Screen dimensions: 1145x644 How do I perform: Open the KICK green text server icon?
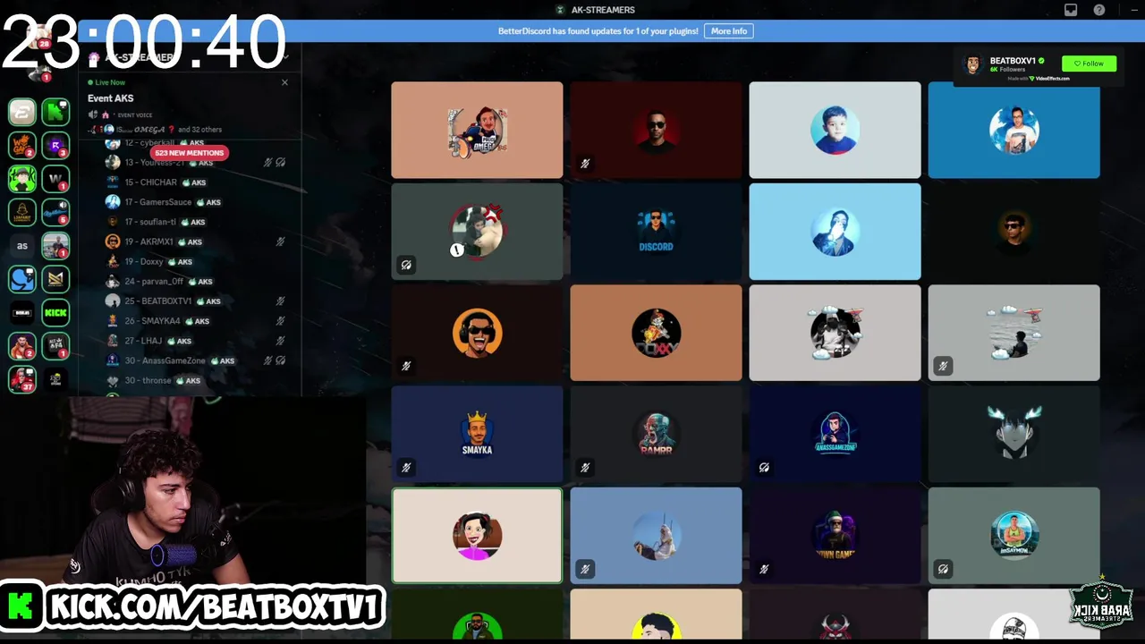[55, 312]
